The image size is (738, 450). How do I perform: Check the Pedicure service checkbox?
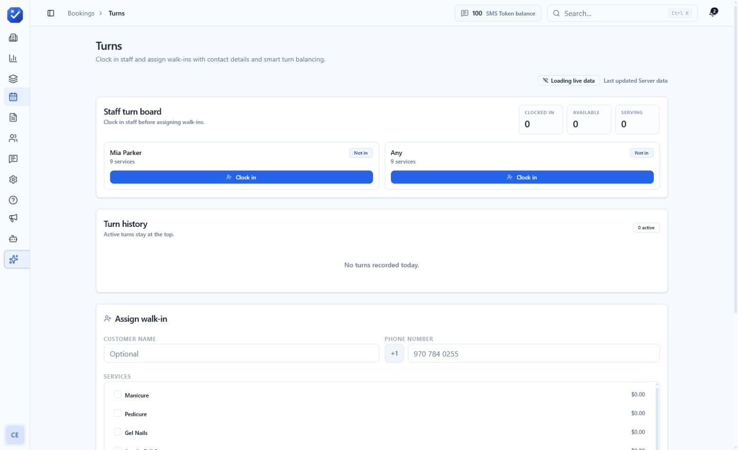point(117,413)
